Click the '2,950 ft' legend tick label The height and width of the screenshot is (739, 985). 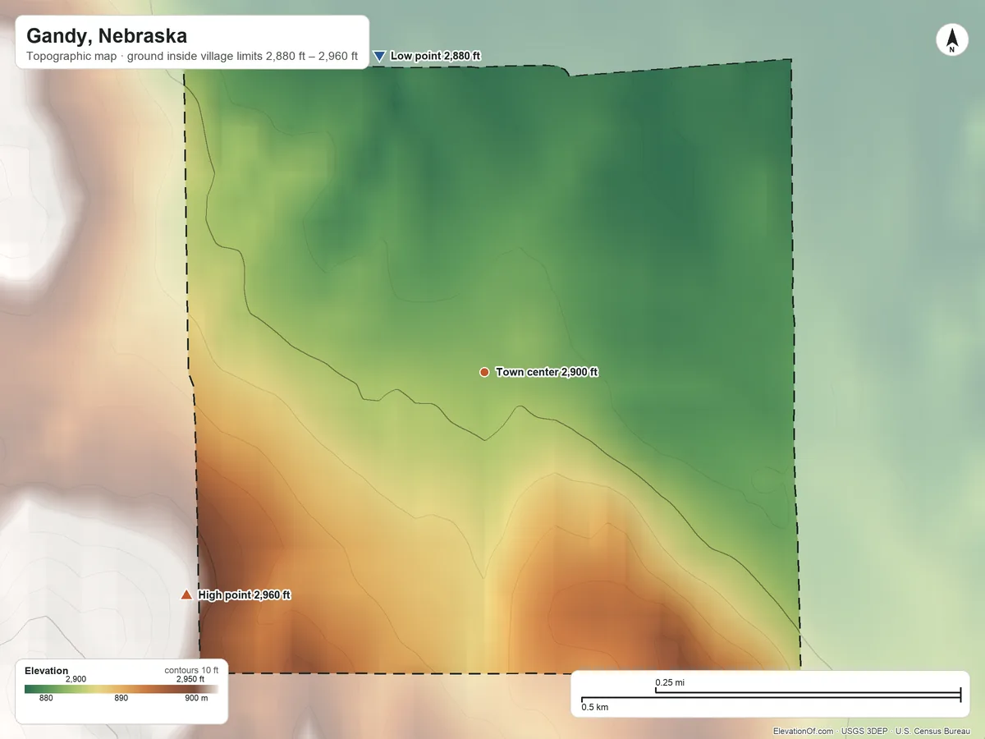click(190, 679)
